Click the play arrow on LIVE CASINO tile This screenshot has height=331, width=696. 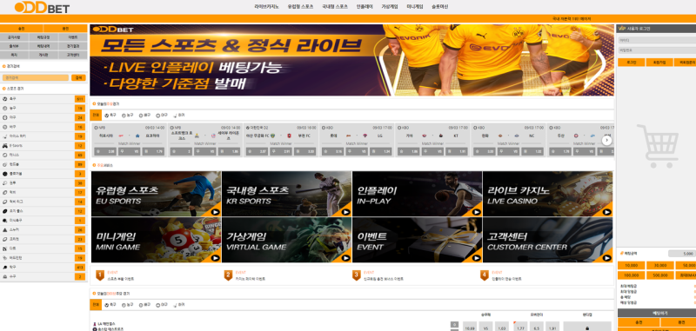606,212
